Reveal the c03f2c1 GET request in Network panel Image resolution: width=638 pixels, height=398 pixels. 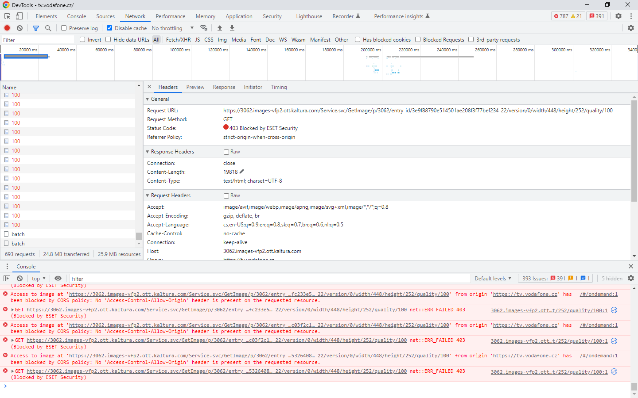[x=614, y=341]
